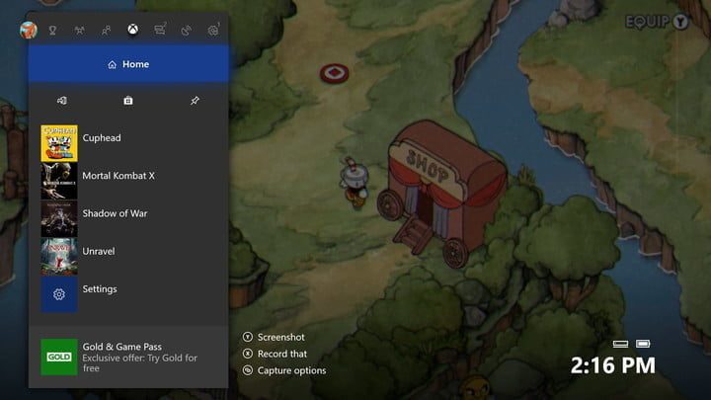
Task: Open the People friends tab
Action: [106, 30]
